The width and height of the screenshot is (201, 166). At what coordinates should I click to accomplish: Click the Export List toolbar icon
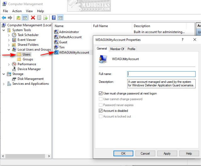click(46, 18)
